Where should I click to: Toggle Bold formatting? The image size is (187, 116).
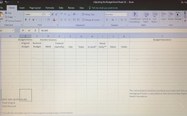pos(26,20)
